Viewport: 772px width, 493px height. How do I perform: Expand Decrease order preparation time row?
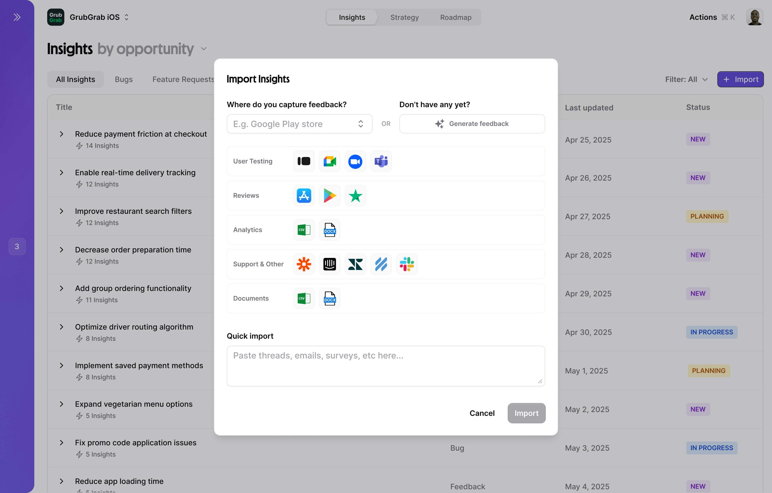tap(62, 250)
